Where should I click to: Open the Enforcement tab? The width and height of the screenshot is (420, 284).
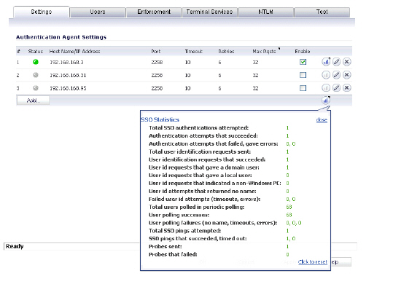tap(154, 12)
